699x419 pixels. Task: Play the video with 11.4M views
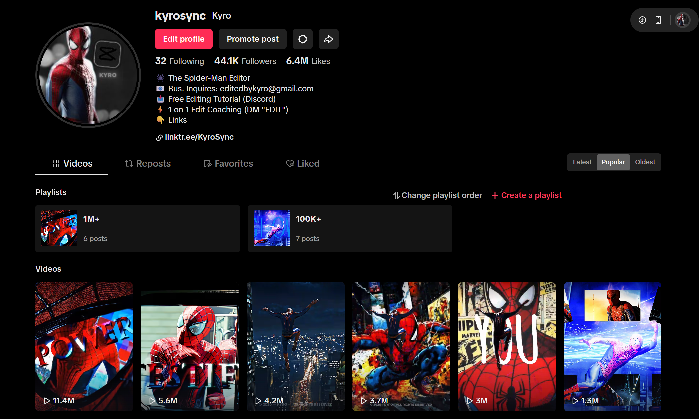(84, 346)
